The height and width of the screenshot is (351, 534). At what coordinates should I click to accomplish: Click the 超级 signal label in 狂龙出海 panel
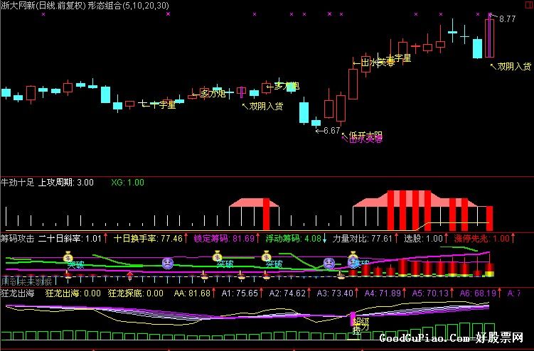point(361,321)
